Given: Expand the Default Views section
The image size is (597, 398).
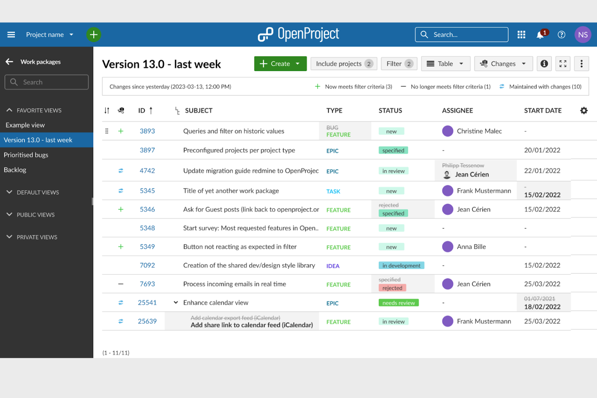Looking at the screenshot, I should (x=9, y=192).
